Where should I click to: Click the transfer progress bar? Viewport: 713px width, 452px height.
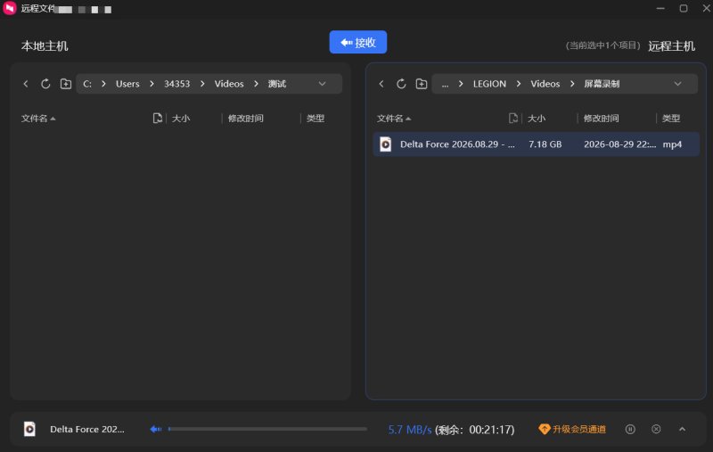[267, 429]
